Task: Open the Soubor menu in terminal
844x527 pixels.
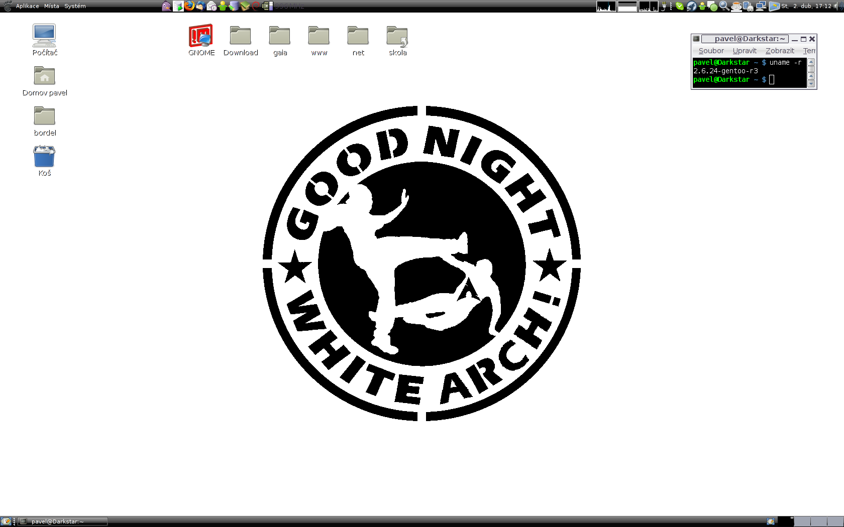Action: [x=711, y=51]
